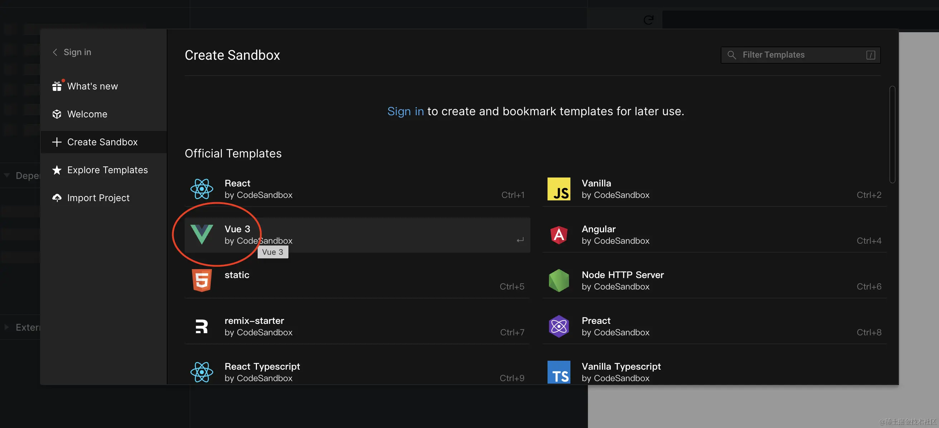Switch to the Welcome section
Viewport: 939px width, 428px height.
[87, 114]
